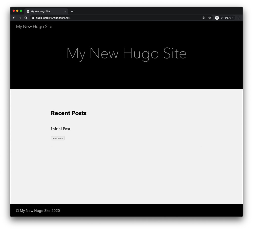The width and height of the screenshot is (253, 230).
Task: Go home via the My New Hugo Site header
Action: [x=34, y=26]
